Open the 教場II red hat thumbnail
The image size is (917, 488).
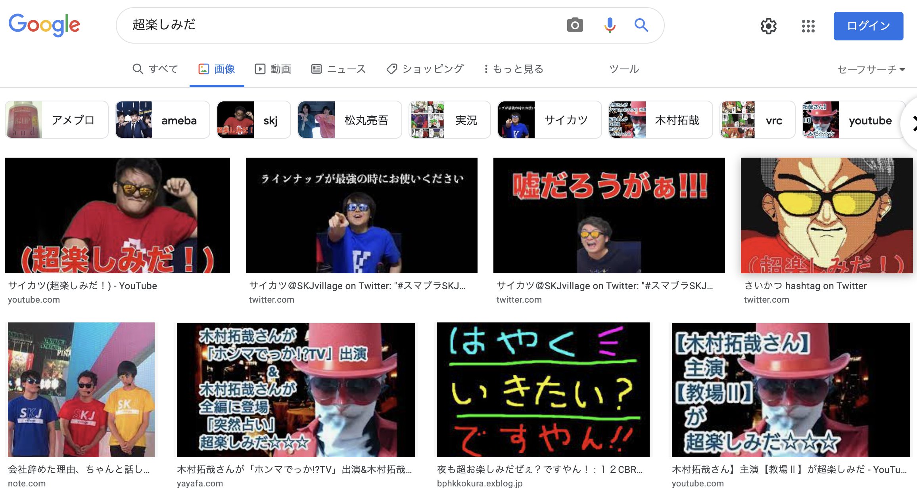[791, 390]
